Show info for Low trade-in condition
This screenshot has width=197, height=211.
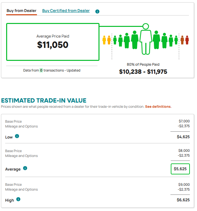pos(17,136)
